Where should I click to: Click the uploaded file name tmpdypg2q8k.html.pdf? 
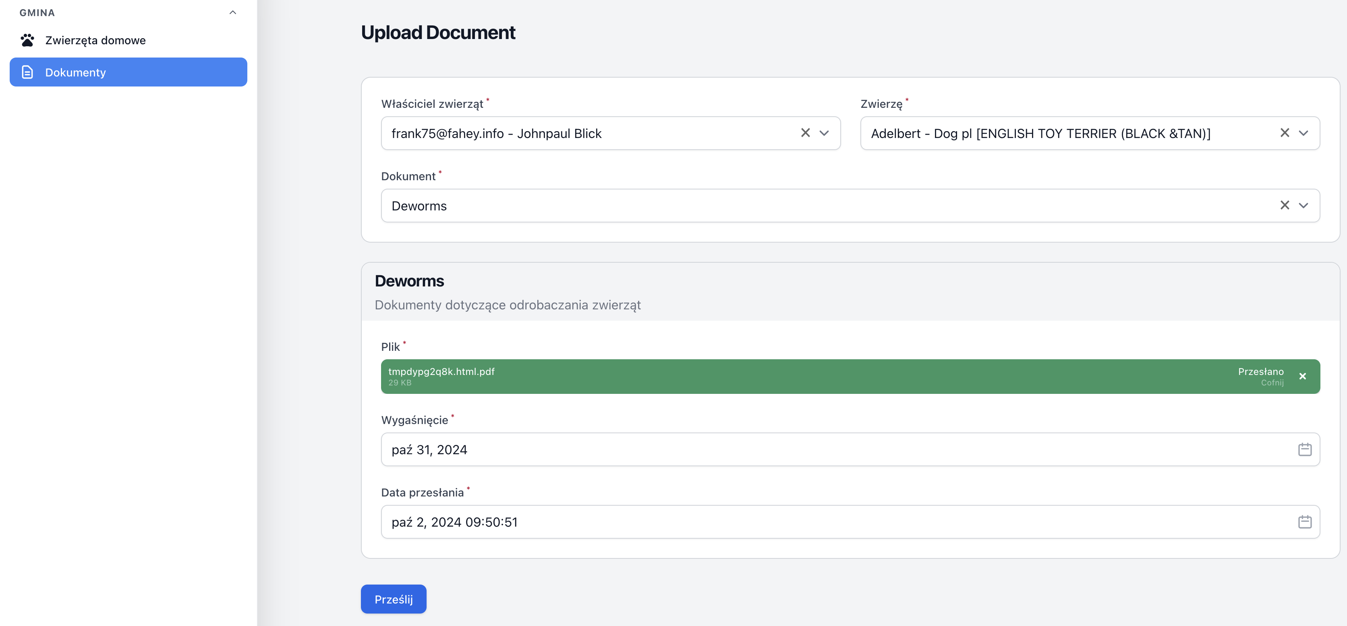click(441, 372)
